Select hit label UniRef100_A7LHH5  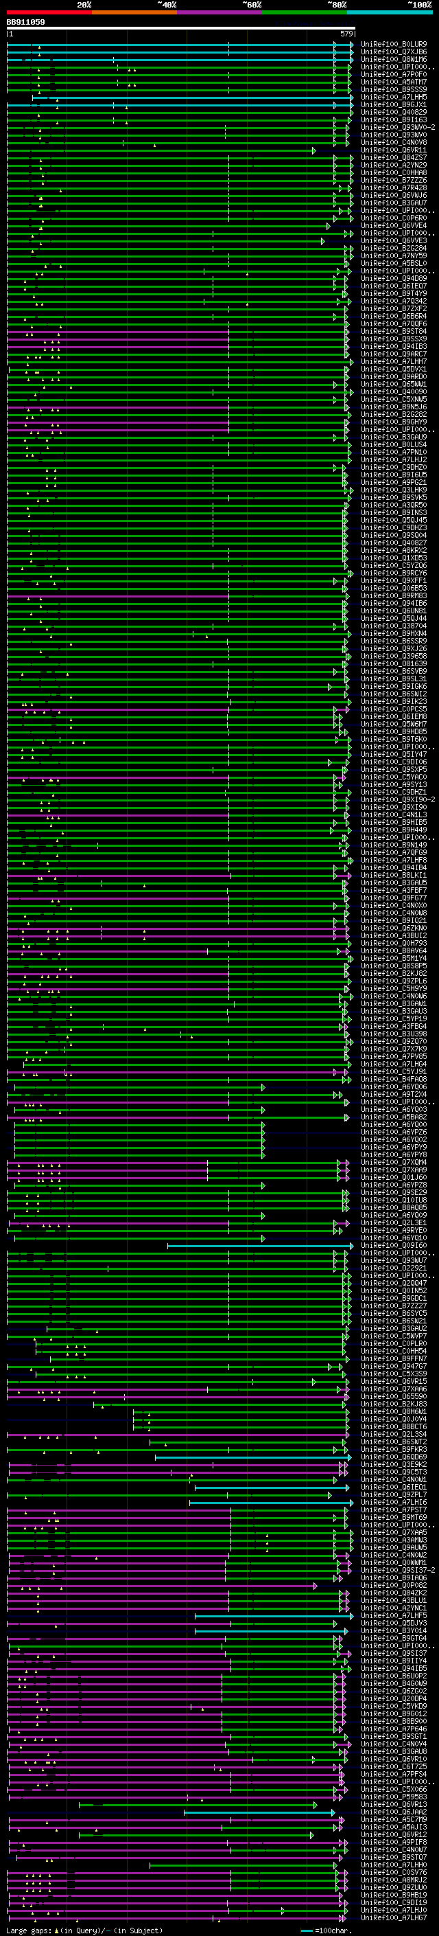coord(393,98)
